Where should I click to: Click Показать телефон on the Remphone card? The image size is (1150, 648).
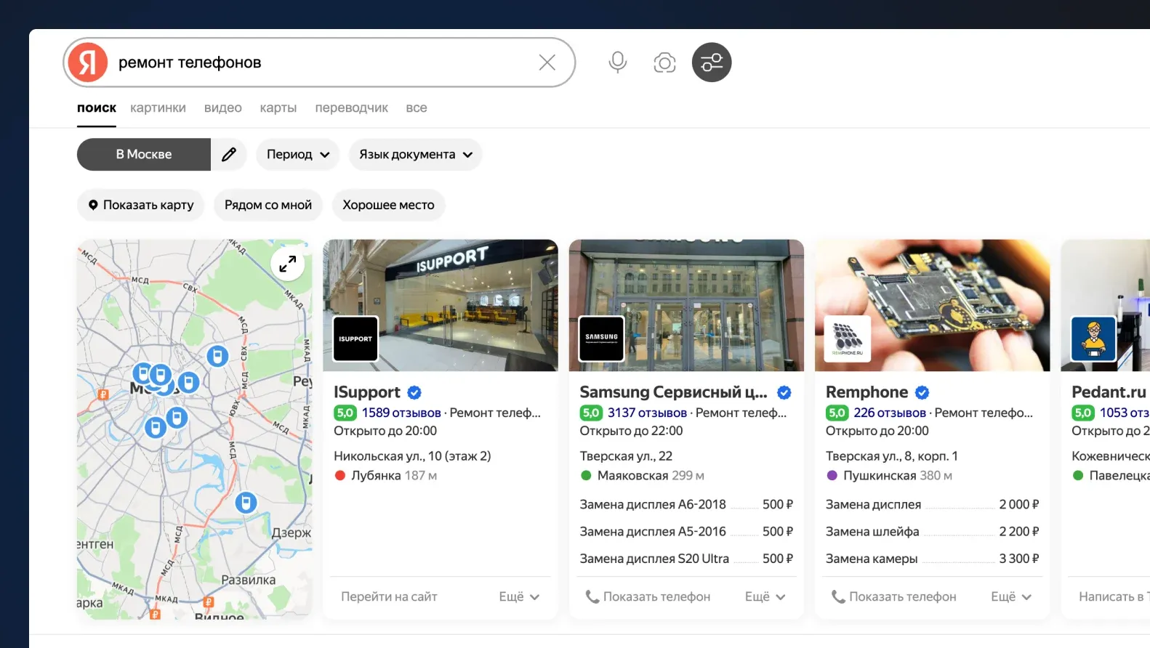coord(894,596)
